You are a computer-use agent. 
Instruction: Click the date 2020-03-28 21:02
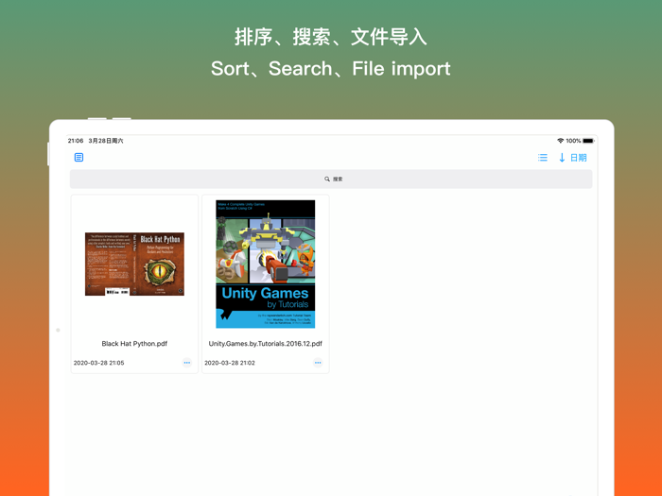pos(230,363)
